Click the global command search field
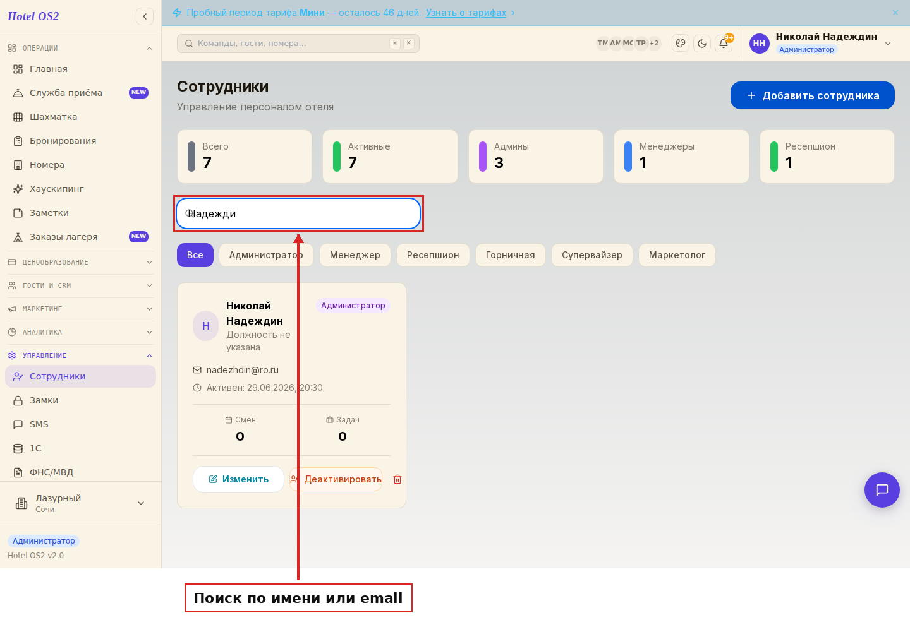 (298, 44)
